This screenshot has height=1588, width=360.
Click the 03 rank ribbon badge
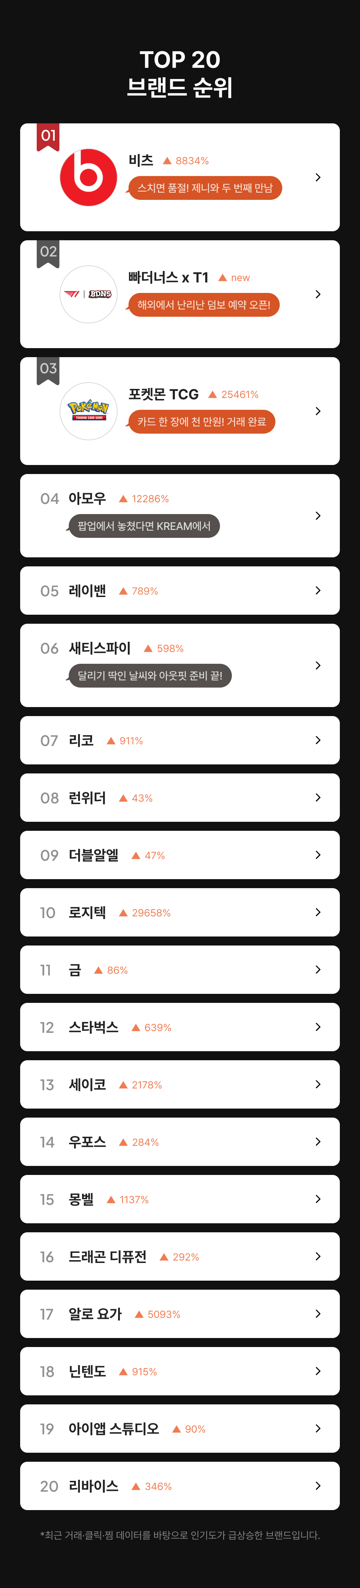click(x=48, y=370)
